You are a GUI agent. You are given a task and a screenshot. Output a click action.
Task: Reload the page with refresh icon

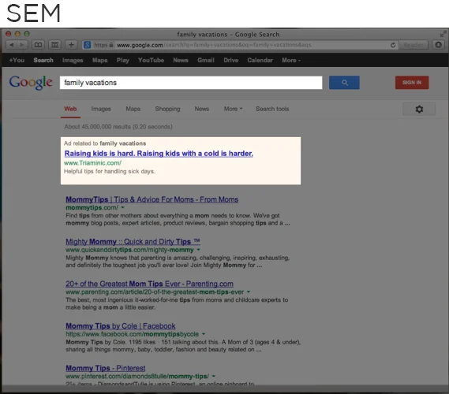393,45
